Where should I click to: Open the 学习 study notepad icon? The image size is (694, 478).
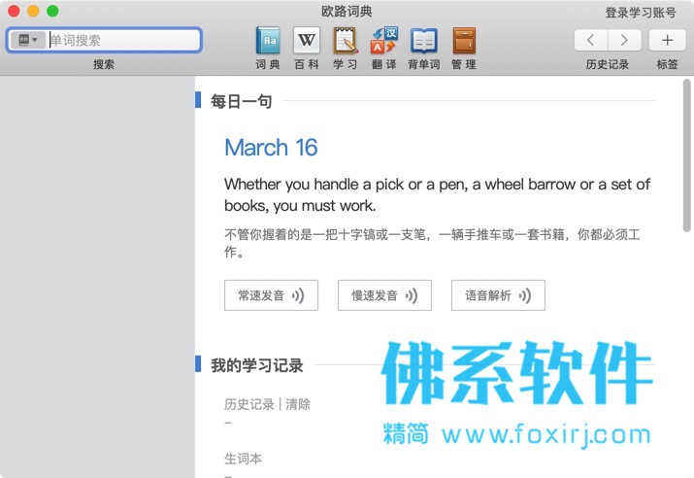pos(346,40)
